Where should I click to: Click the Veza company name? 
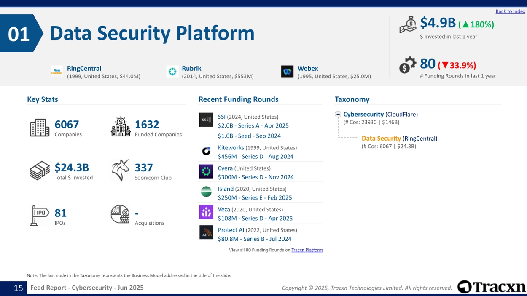[224, 209]
